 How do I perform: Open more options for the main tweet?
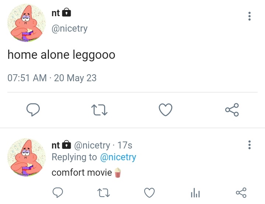[x=250, y=16]
